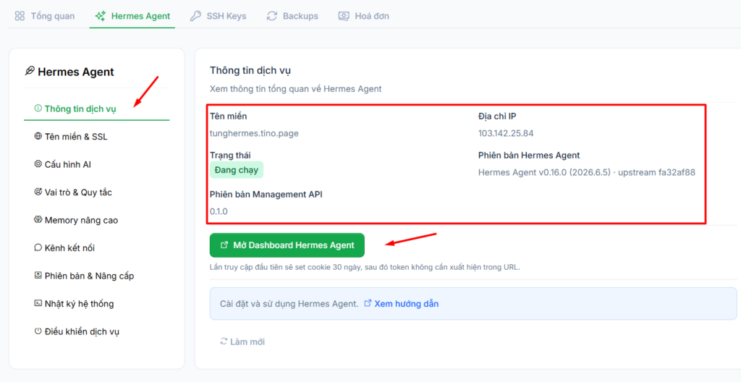Click the Management API version 0.1.0
The width and height of the screenshot is (741, 382).
(x=219, y=212)
